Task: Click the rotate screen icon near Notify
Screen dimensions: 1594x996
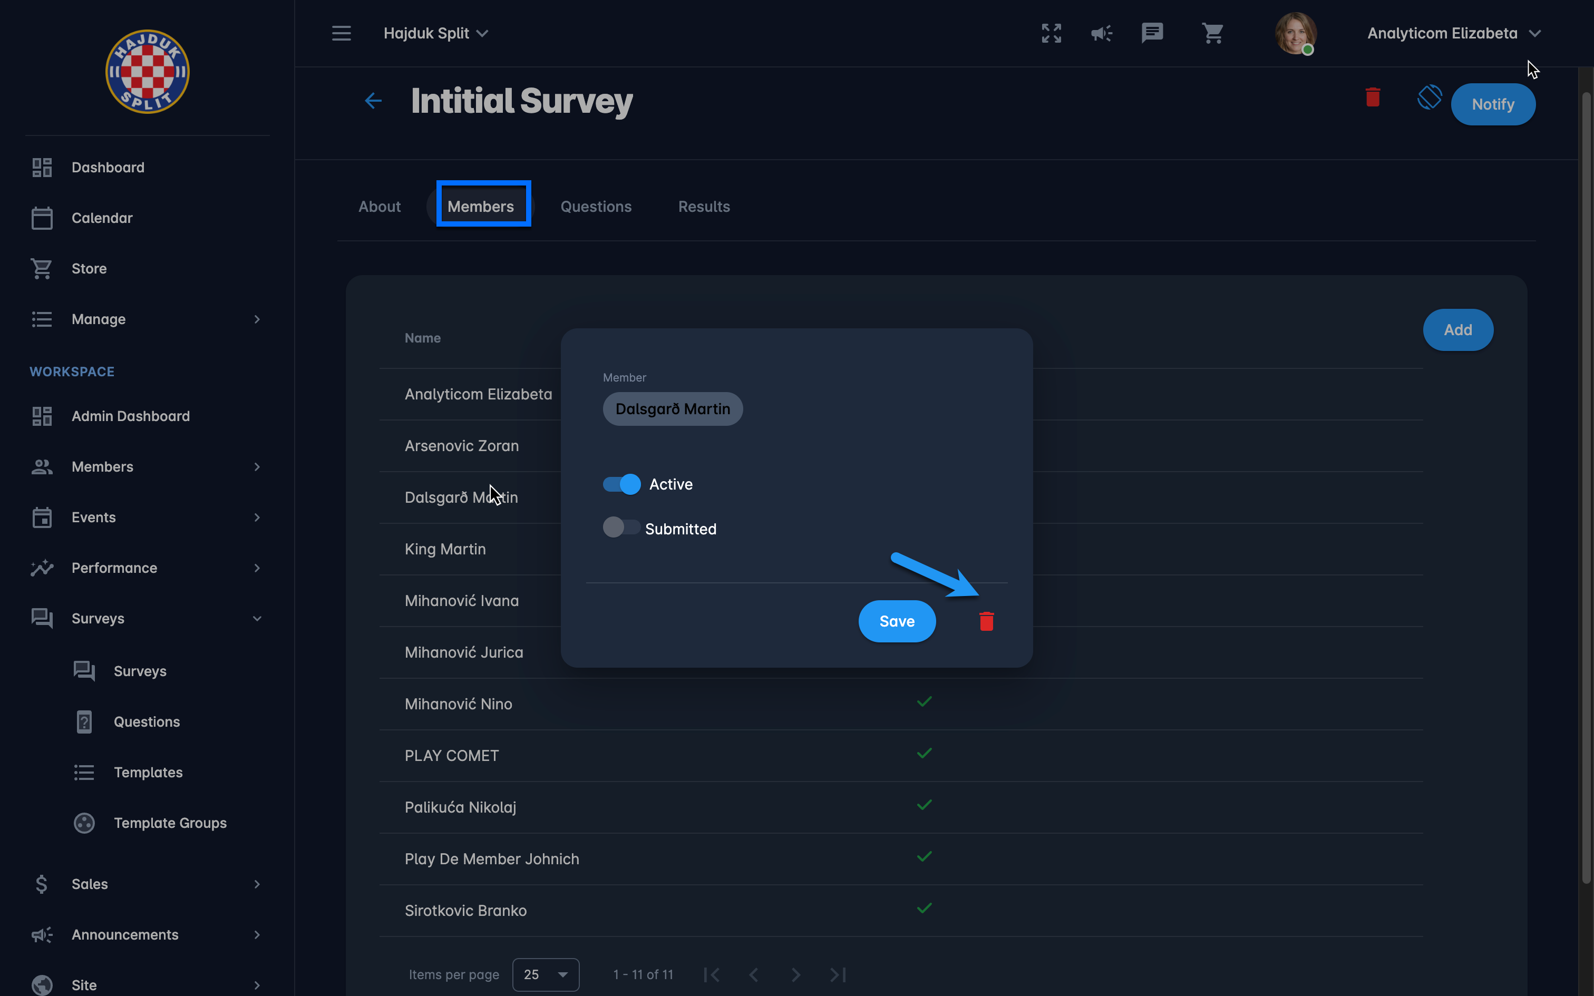Action: (x=1430, y=97)
